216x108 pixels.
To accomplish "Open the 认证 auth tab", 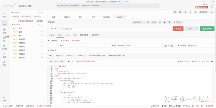I will pos(75,35).
